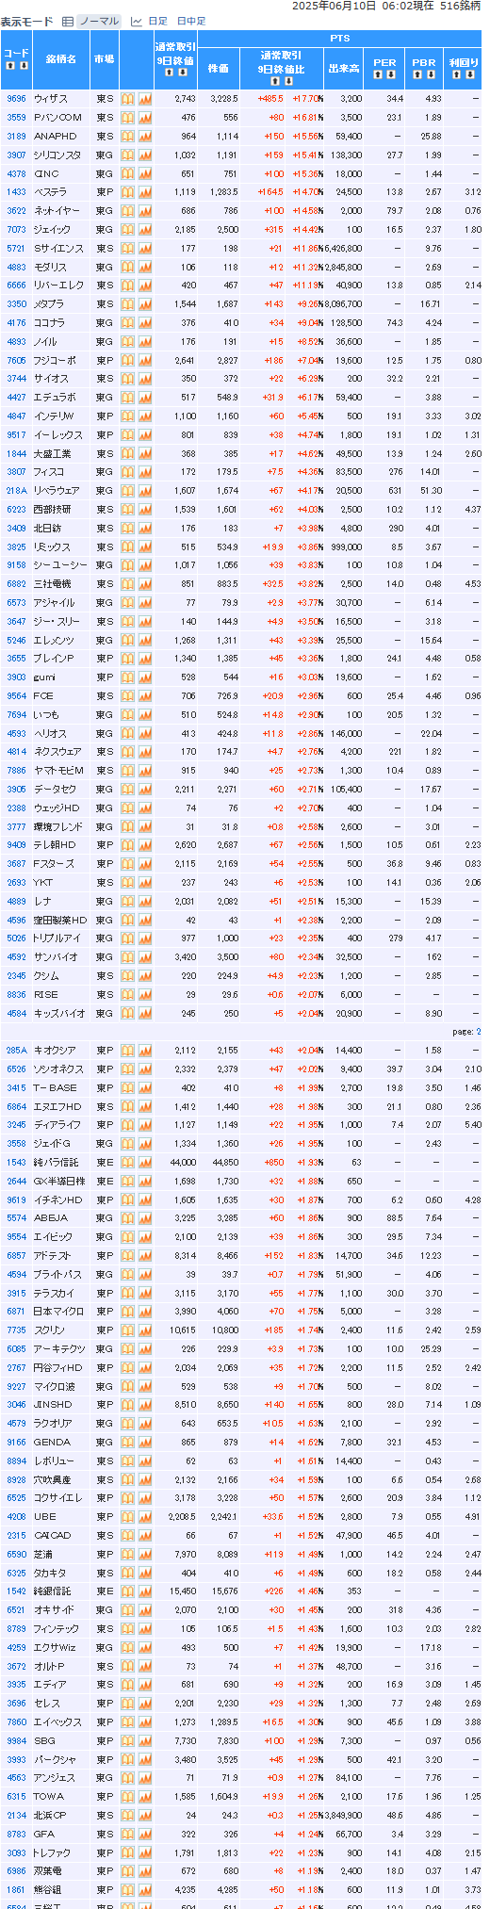Open stock code 218A link
The height and width of the screenshot is (1909, 490).
click(x=16, y=491)
